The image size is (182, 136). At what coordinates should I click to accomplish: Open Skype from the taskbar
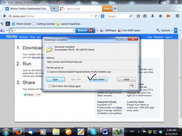point(93,132)
